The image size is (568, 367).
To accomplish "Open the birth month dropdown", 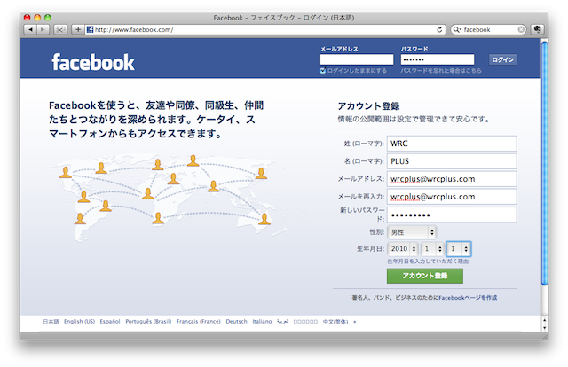I will (432, 249).
